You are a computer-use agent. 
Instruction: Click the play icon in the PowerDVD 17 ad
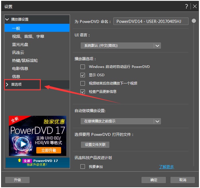(23, 144)
